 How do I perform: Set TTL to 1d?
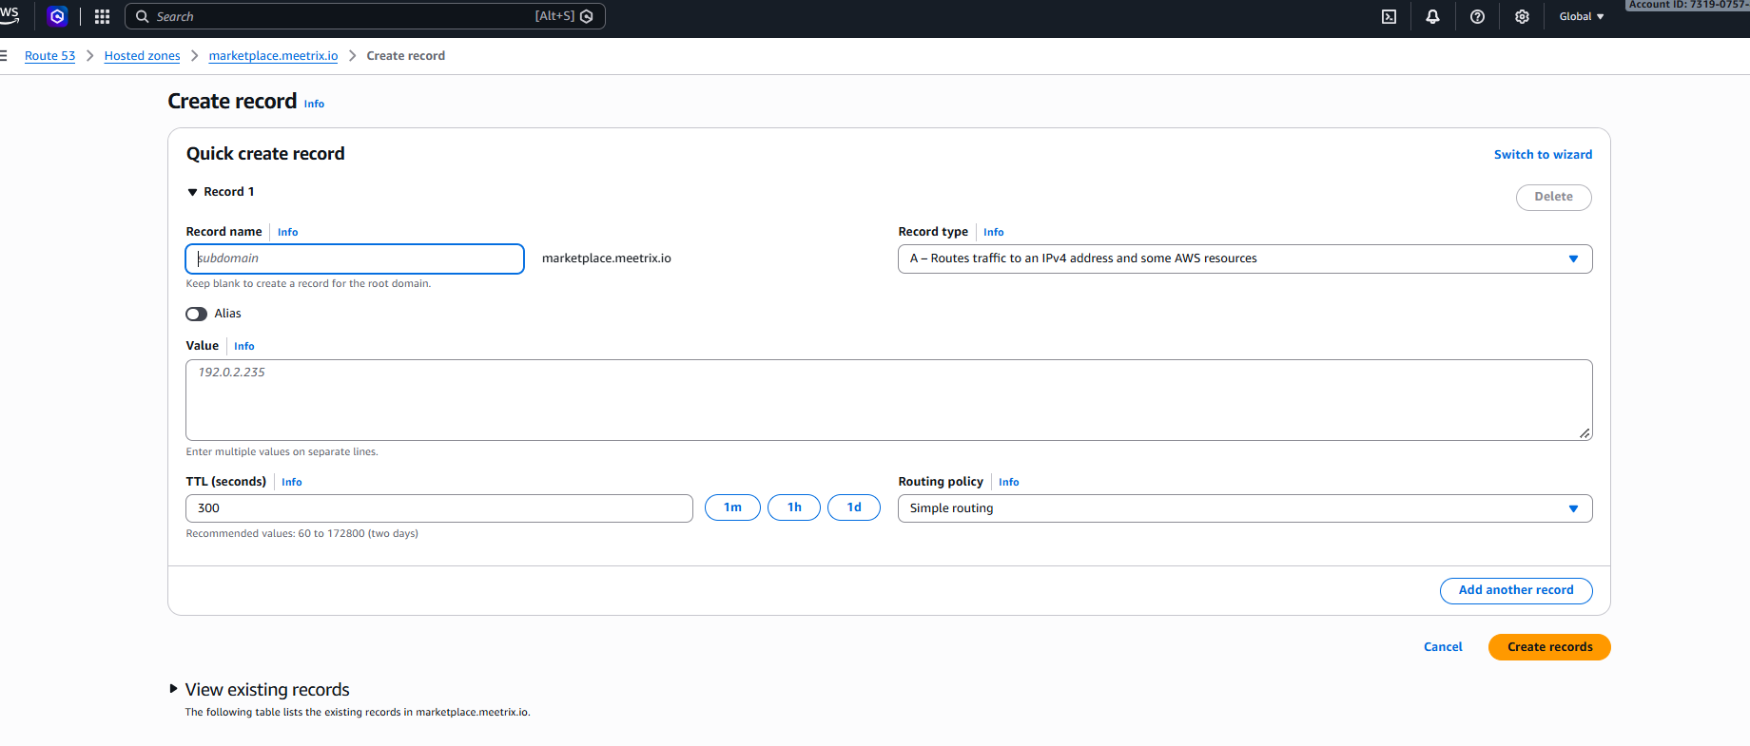point(854,507)
